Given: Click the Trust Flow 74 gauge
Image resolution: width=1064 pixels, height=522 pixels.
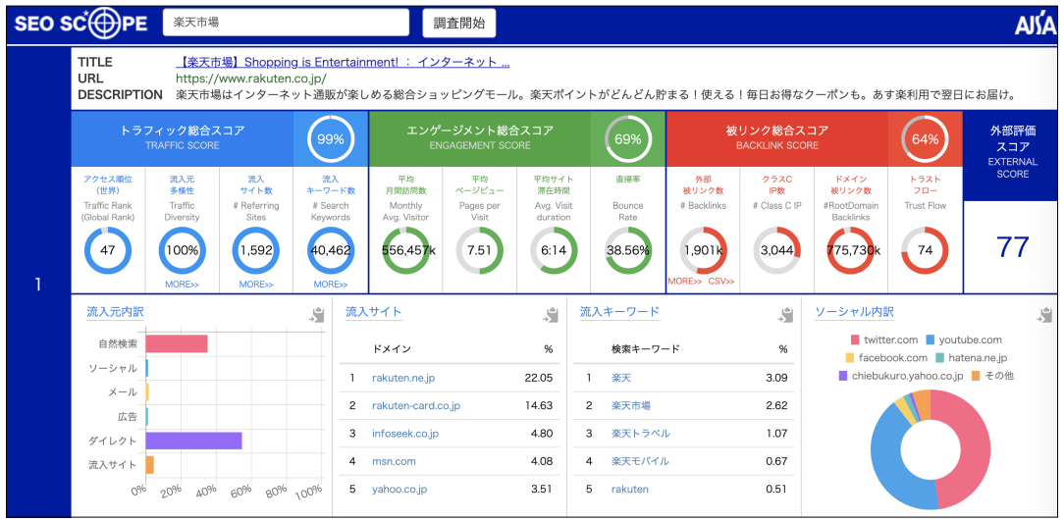Looking at the screenshot, I should (925, 250).
